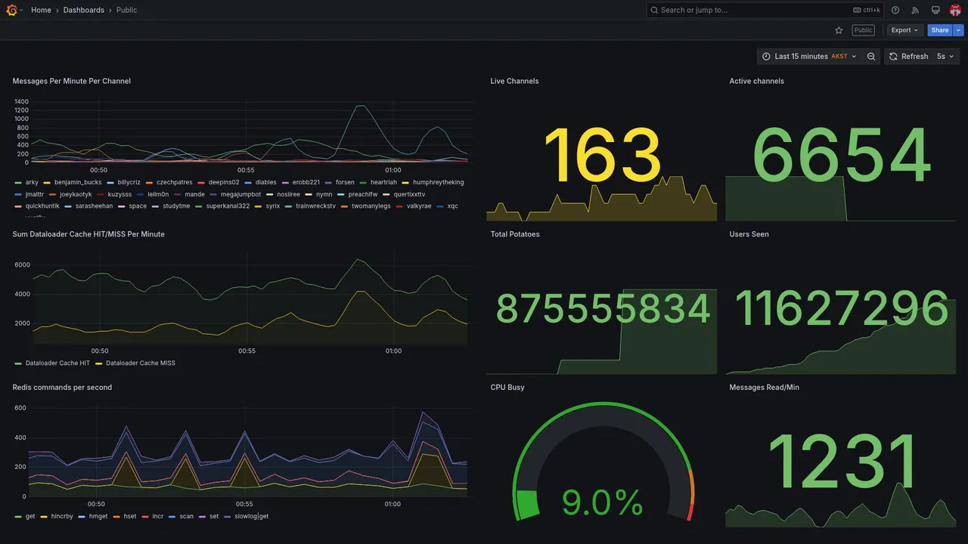
Task: Expand the 5s refresh interval dropdown
Action: coord(945,57)
